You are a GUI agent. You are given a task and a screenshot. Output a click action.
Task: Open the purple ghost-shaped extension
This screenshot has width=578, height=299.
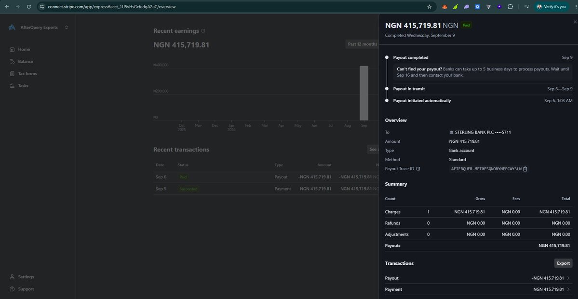click(x=467, y=7)
